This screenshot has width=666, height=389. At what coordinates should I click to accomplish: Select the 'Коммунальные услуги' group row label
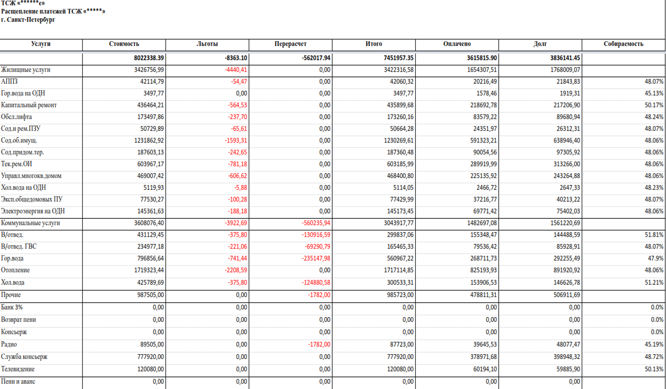(x=31, y=223)
